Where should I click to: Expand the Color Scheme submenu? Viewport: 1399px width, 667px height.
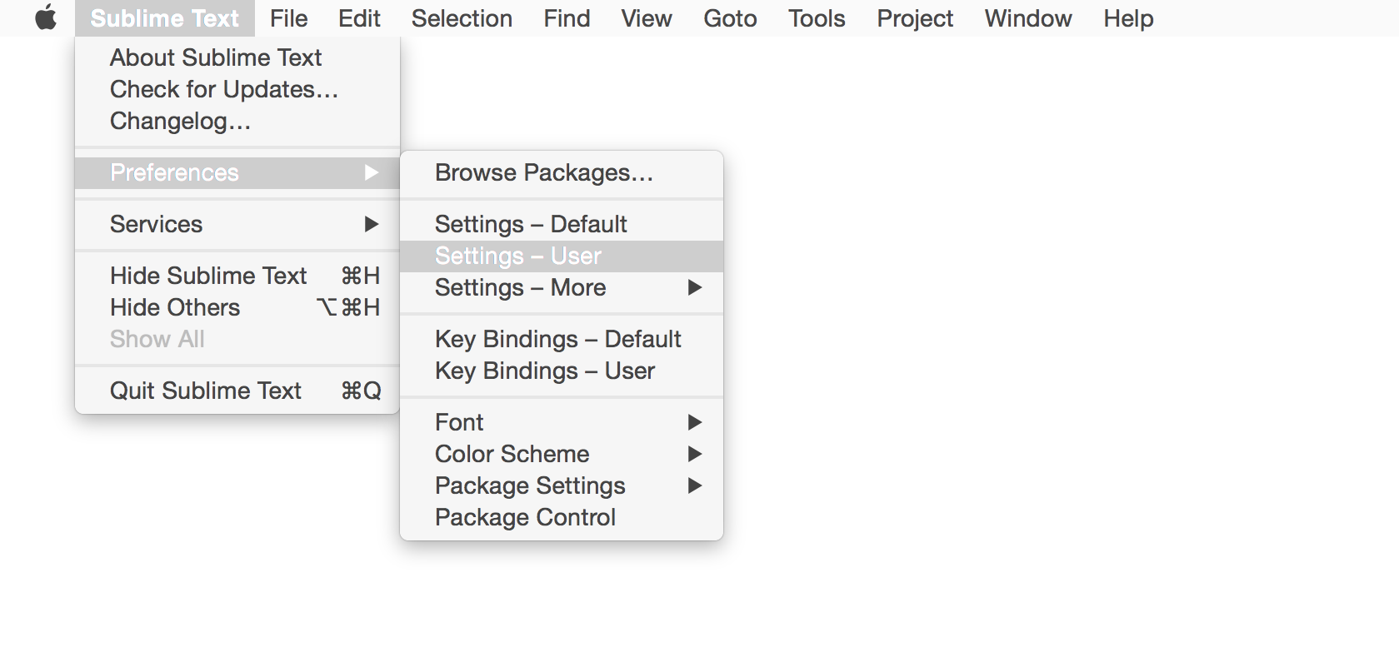point(695,454)
